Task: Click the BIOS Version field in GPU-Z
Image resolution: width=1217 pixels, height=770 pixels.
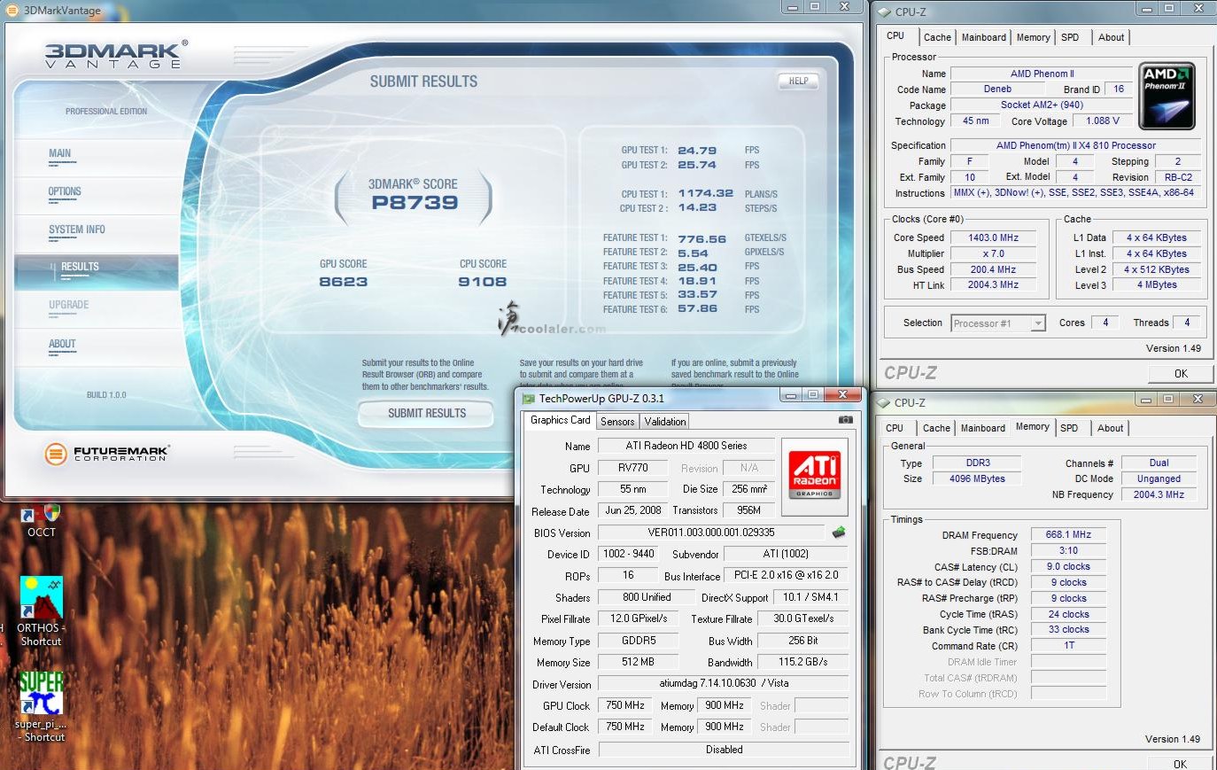Action: [x=711, y=533]
